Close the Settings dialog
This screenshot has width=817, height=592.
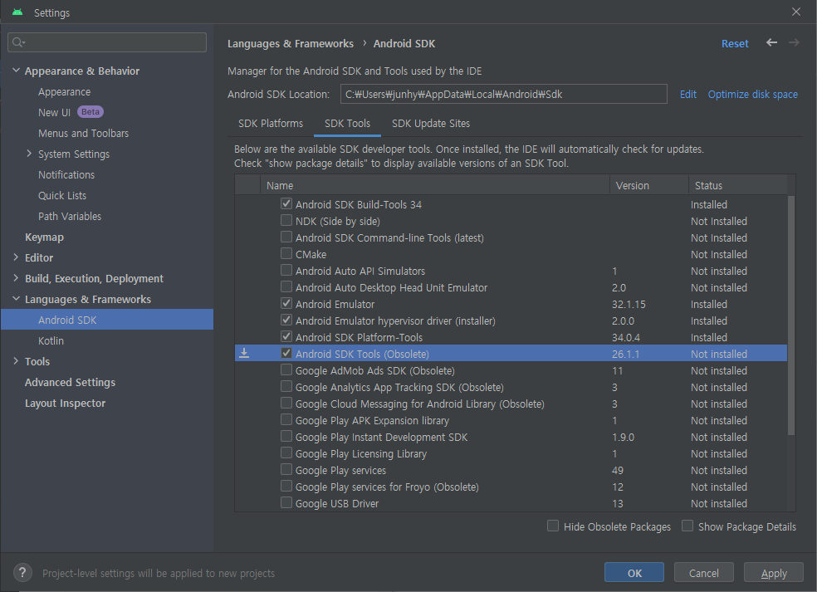[795, 12]
